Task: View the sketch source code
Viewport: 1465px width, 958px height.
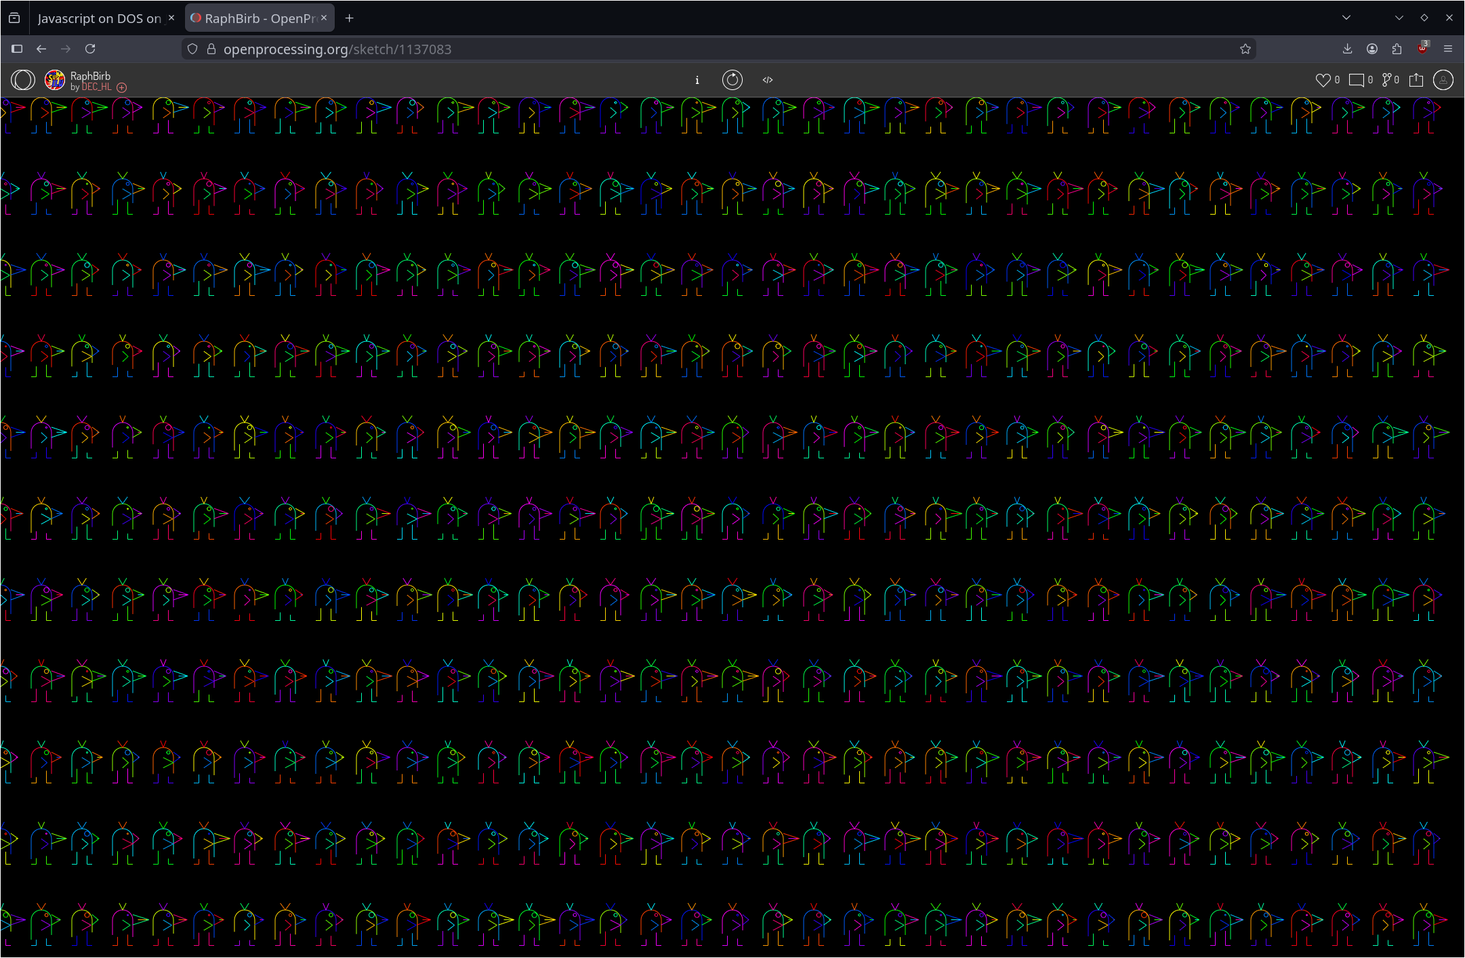Action: (768, 80)
